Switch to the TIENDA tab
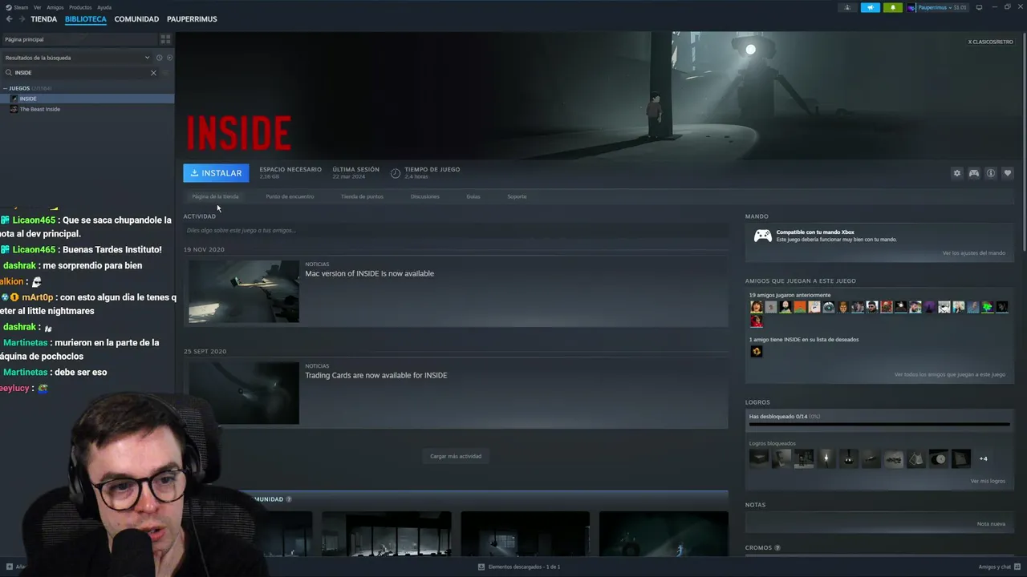 [x=43, y=19]
